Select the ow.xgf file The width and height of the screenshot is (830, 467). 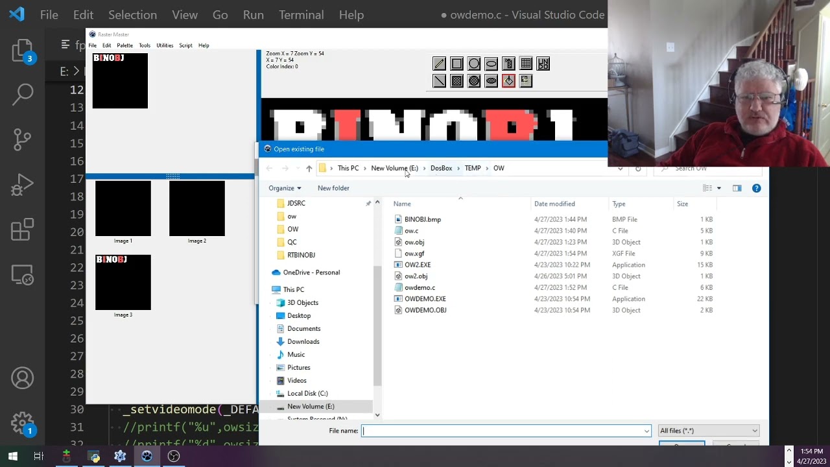[x=414, y=254]
